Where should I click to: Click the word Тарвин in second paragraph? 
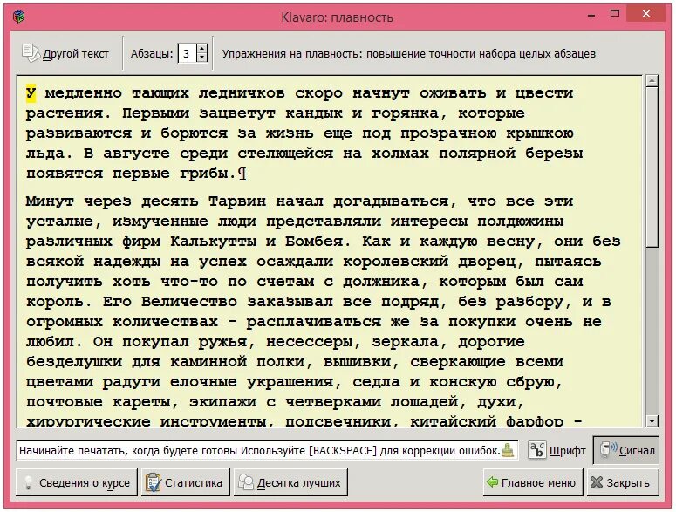point(236,201)
